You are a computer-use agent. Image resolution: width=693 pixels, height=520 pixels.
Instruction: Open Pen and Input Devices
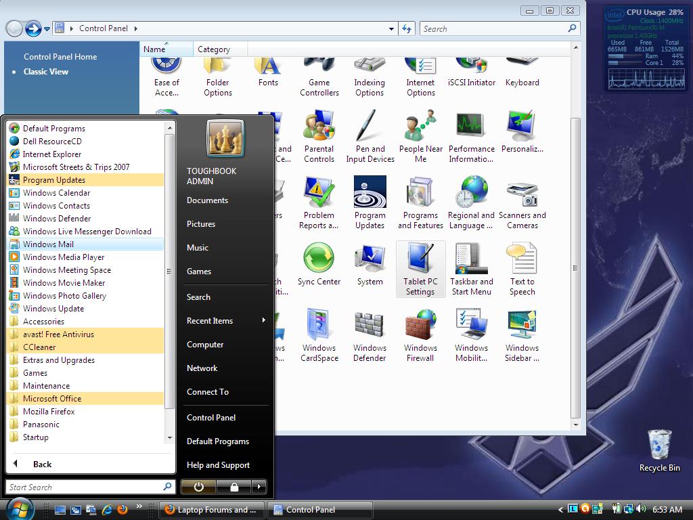(x=370, y=137)
